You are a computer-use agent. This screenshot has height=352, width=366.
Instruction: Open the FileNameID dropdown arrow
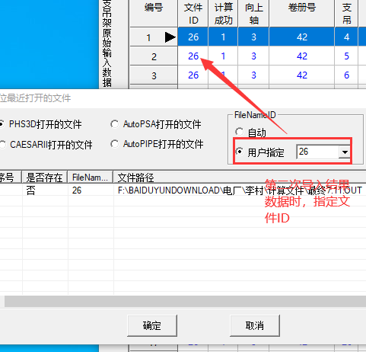345,152
